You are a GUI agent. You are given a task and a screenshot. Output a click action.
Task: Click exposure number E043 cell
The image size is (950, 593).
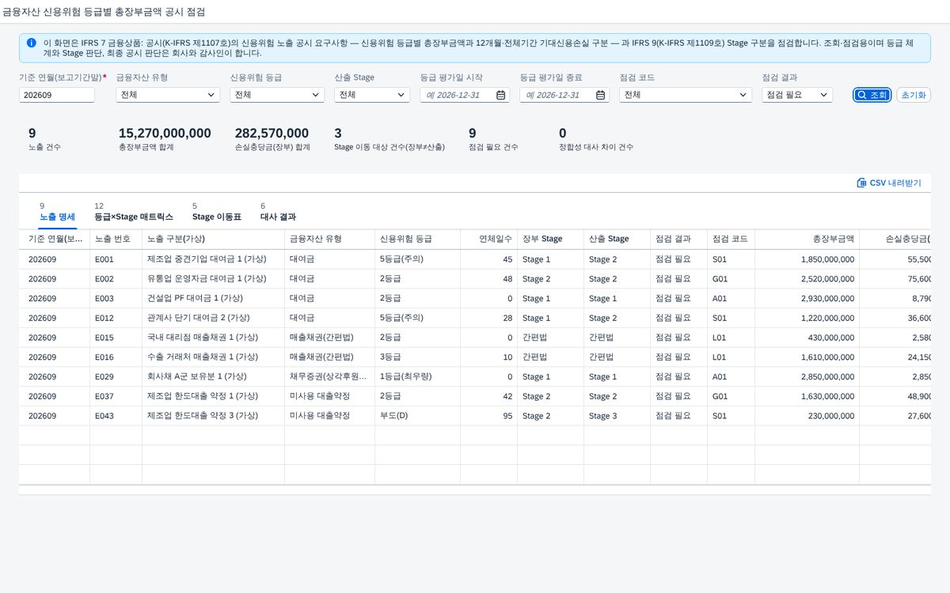point(116,416)
